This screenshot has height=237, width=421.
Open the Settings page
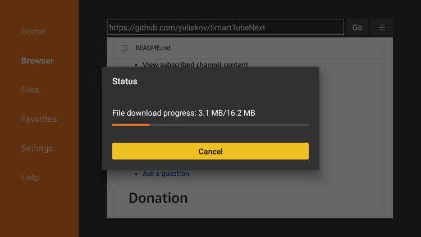point(37,148)
